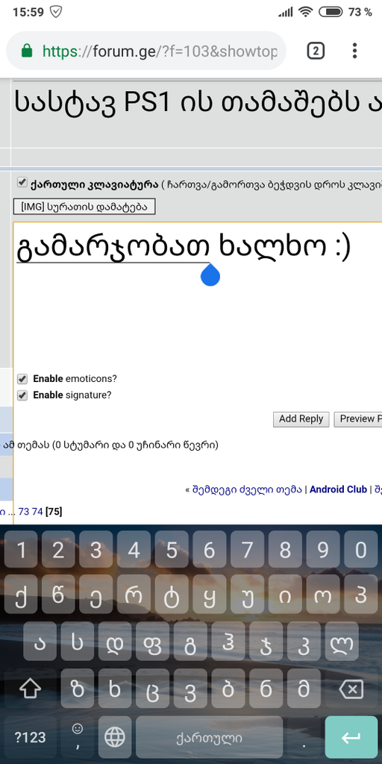
Task: Click the Preview Post button
Action: pyautogui.click(x=358, y=419)
